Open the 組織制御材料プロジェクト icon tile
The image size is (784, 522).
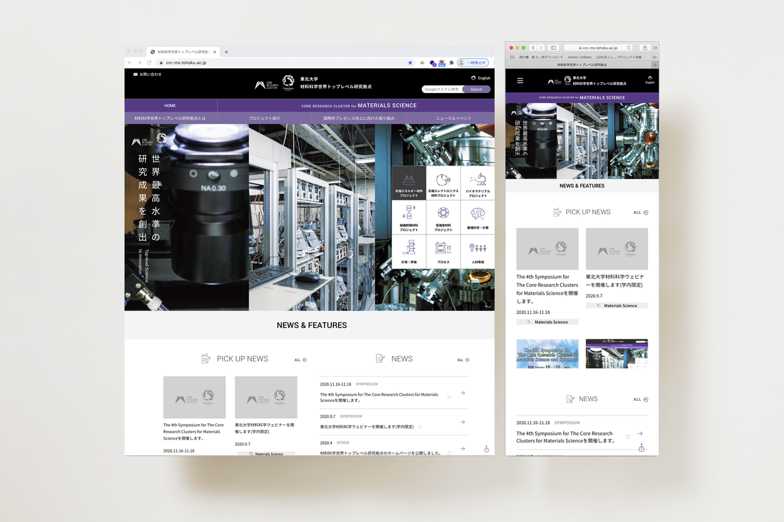(409, 217)
